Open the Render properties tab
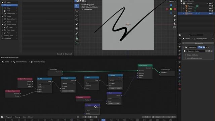Screen dimensions: 215x121 180,44
